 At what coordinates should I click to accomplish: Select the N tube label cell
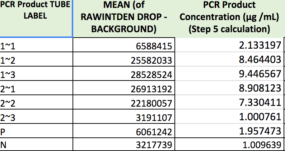tap(36, 145)
